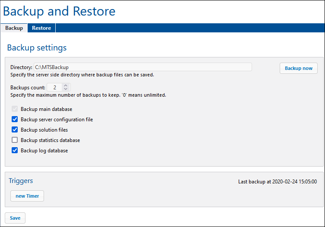Click the Backup solution files label
Image resolution: width=325 pixels, height=227 pixels.
(44, 130)
